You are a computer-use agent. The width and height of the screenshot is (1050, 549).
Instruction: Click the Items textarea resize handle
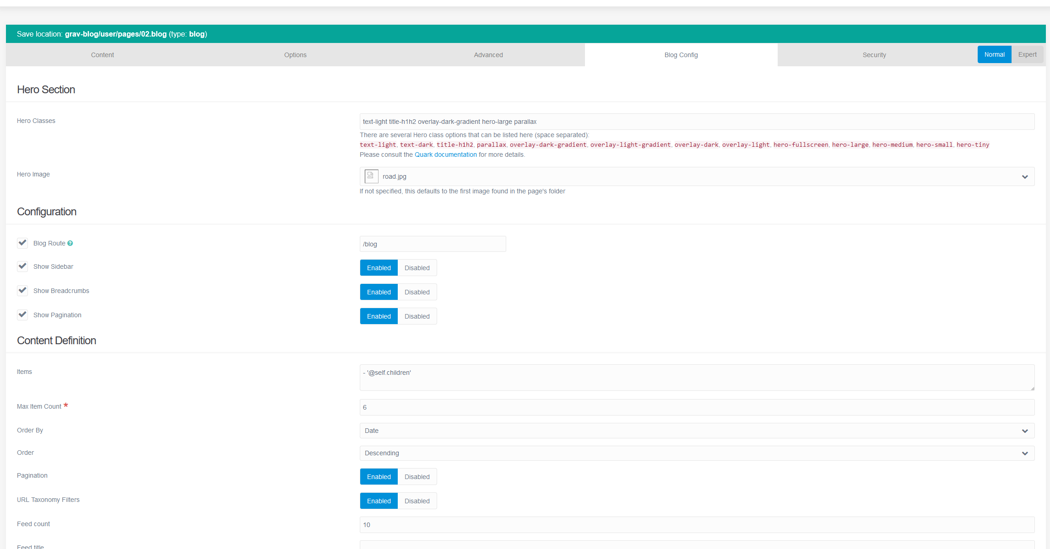click(x=1032, y=388)
